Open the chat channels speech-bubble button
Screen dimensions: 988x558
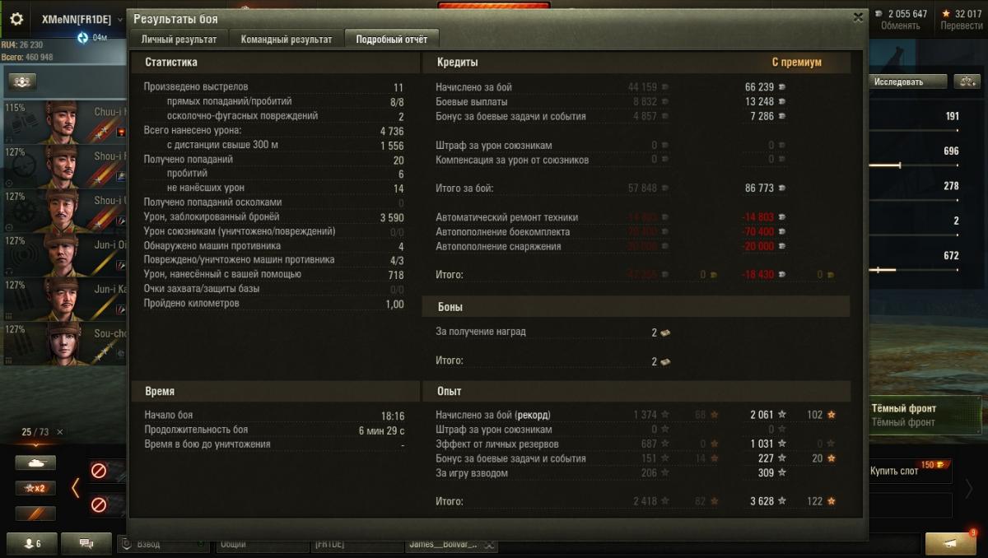coord(86,544)
